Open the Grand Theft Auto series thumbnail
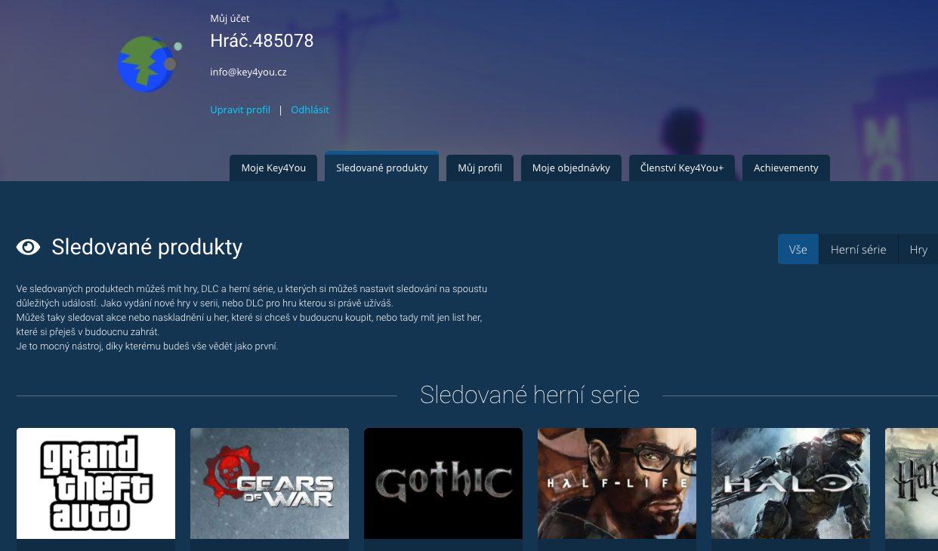Viewport: 938px width, 551px height. point(96,484)
